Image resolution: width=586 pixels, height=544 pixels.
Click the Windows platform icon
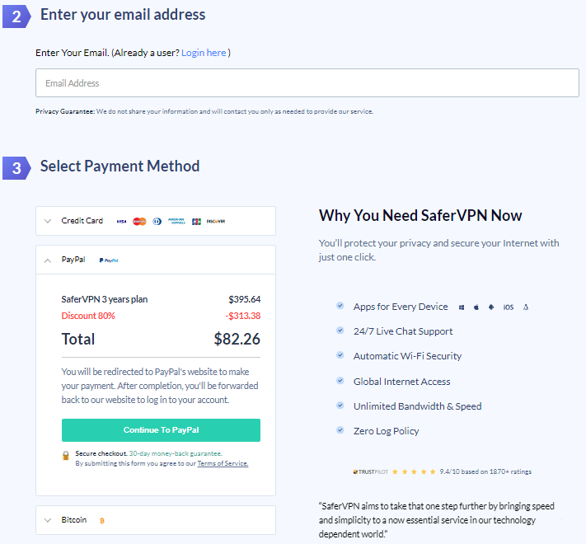(x=462, y=307)
